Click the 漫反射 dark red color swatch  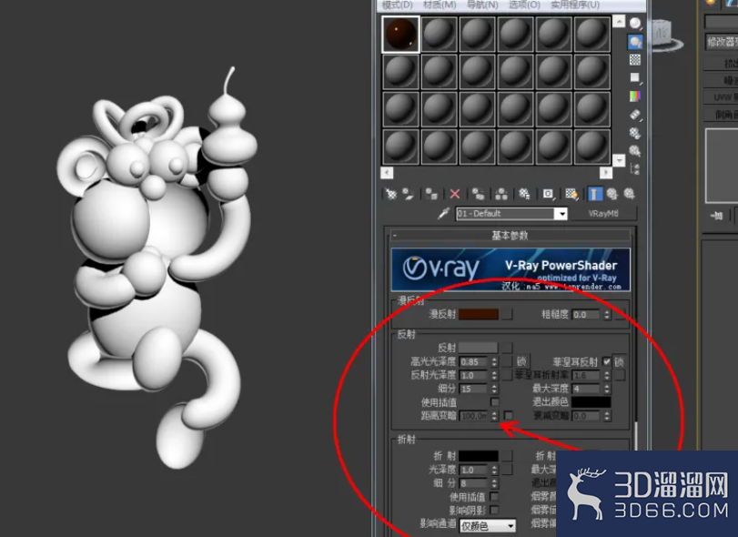coord(478,314)
